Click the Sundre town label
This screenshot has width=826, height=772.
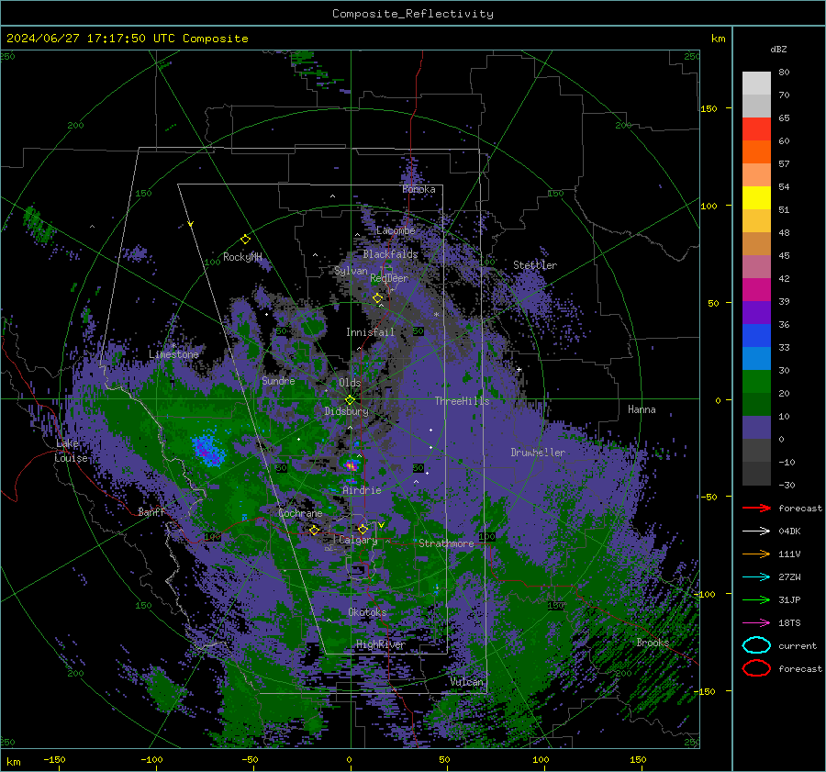(x=278, y=380)
